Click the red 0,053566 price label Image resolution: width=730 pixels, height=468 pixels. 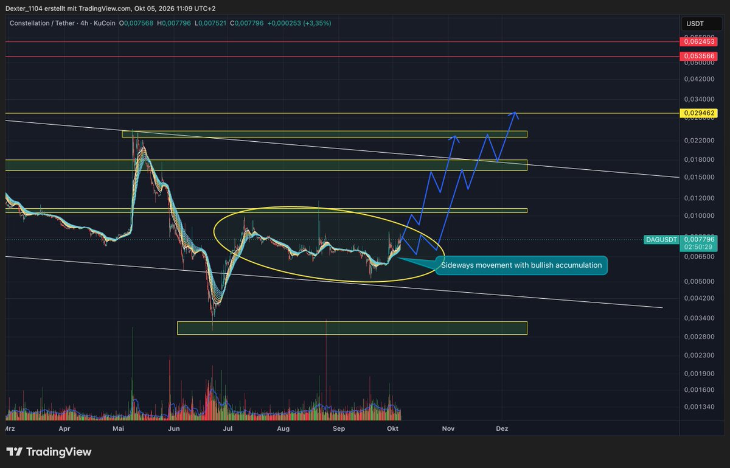pyautogui.click(x=698, y=56)
